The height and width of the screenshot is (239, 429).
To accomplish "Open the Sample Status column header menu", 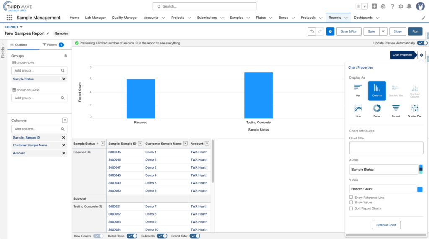I will coord(103,144).
